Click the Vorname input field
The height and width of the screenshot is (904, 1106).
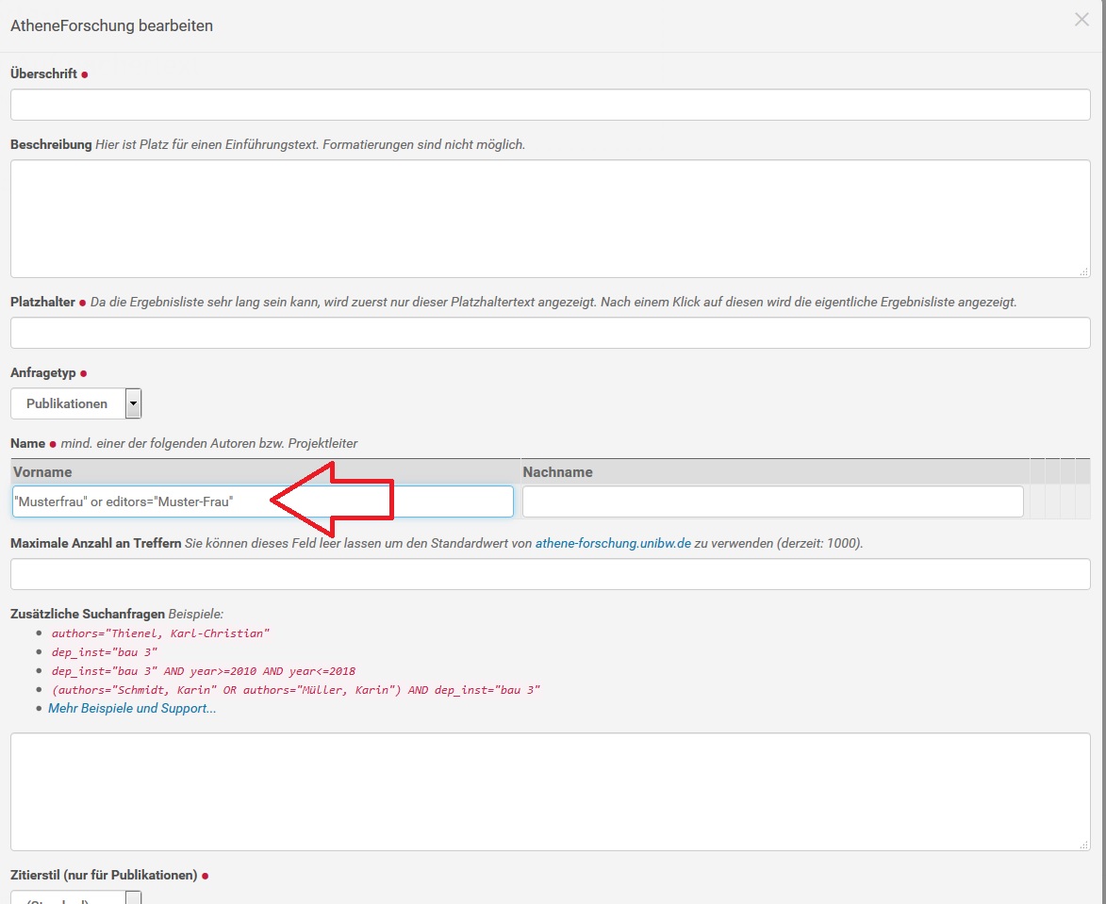coord(262,501)
